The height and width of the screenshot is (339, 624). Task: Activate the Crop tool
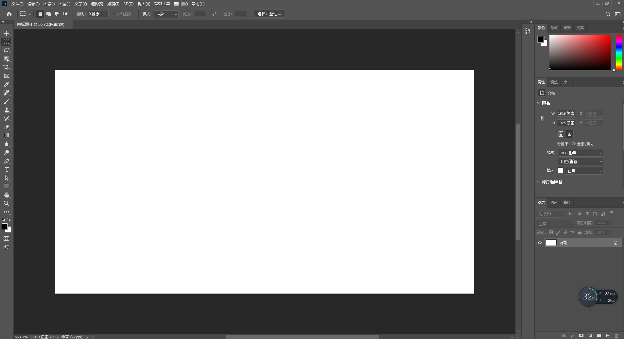(7, 67)
